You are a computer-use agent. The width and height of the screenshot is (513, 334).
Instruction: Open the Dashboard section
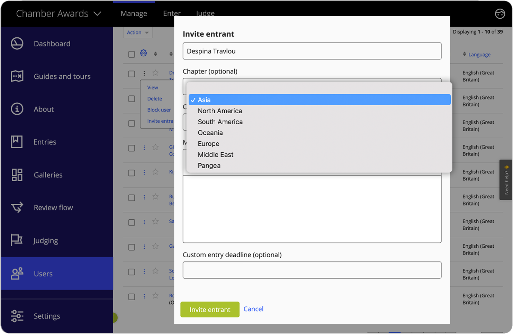click(x=17, y=44)
